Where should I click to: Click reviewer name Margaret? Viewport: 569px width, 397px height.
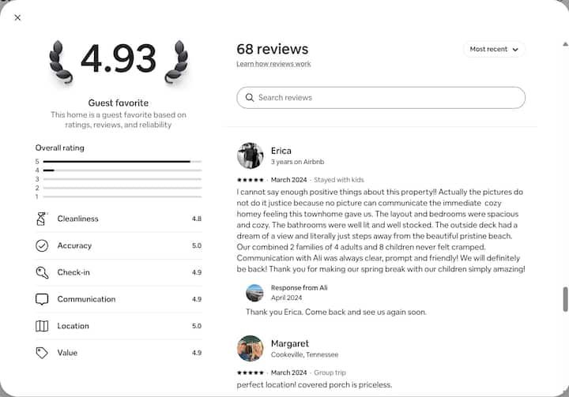(289, 343)
